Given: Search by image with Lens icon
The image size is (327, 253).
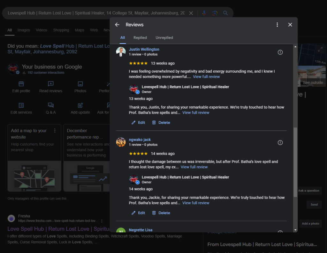Looking at the screenshot, I should point(215,13).
